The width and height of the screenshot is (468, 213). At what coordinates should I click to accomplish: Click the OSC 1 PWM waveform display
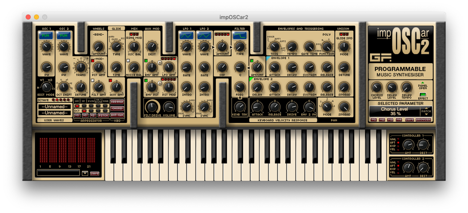pyautogui.click(x=46, y=36)
